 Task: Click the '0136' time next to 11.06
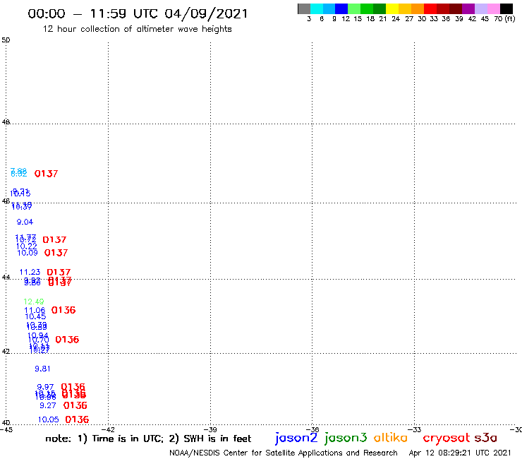(x=63, y=310)
